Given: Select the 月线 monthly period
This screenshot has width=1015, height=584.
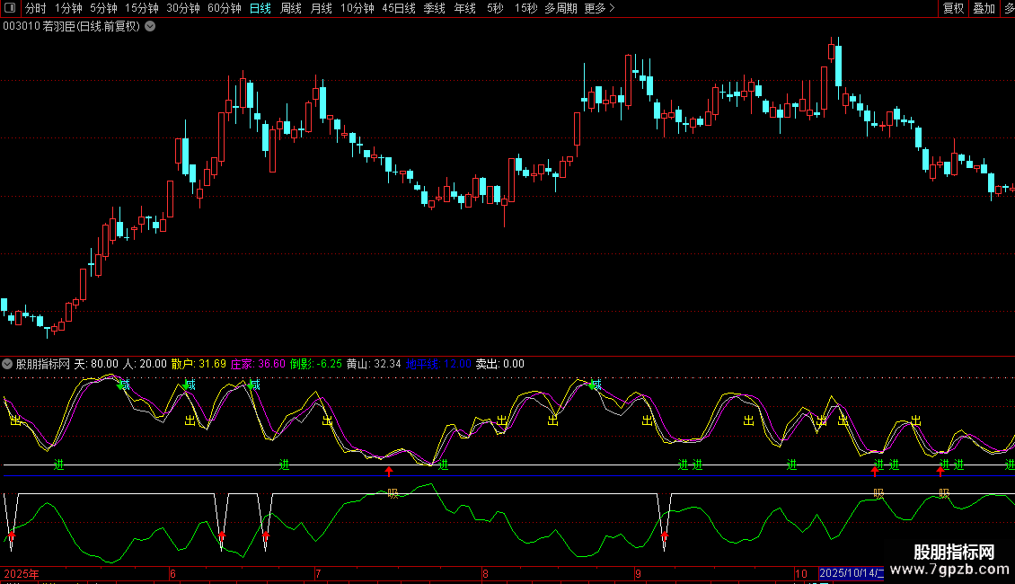Looking at the screenshot, I should (321, 9).
